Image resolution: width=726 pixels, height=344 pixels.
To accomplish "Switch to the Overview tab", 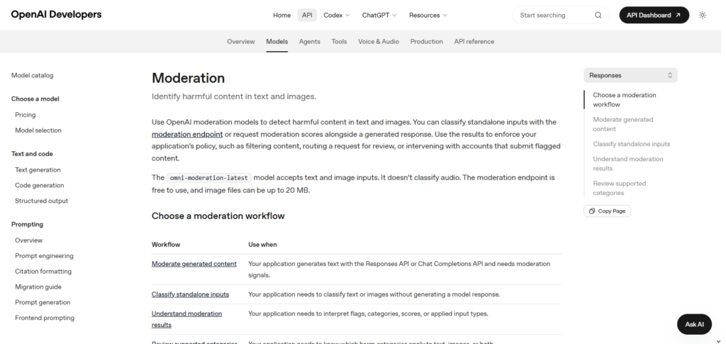I will tap(241, 42).
